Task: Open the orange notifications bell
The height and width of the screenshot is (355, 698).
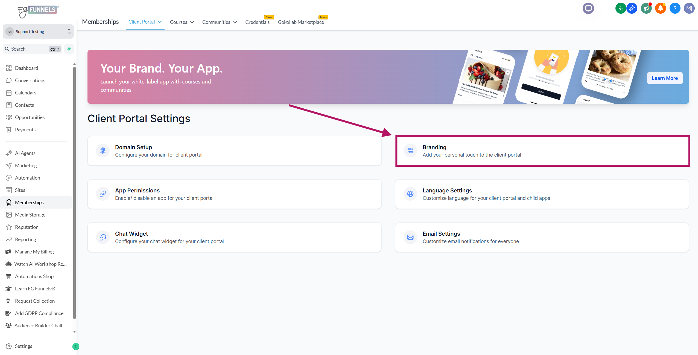Action: point(660,8)
